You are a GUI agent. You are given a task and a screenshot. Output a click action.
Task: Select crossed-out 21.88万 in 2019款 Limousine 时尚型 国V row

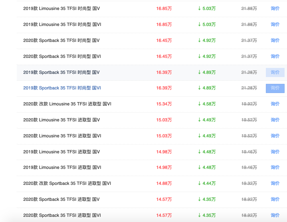coord(249,8)
